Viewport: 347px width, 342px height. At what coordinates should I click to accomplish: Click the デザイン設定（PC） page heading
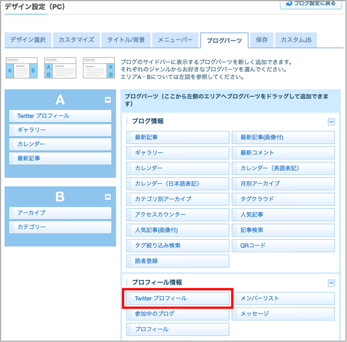coord(35,6)
